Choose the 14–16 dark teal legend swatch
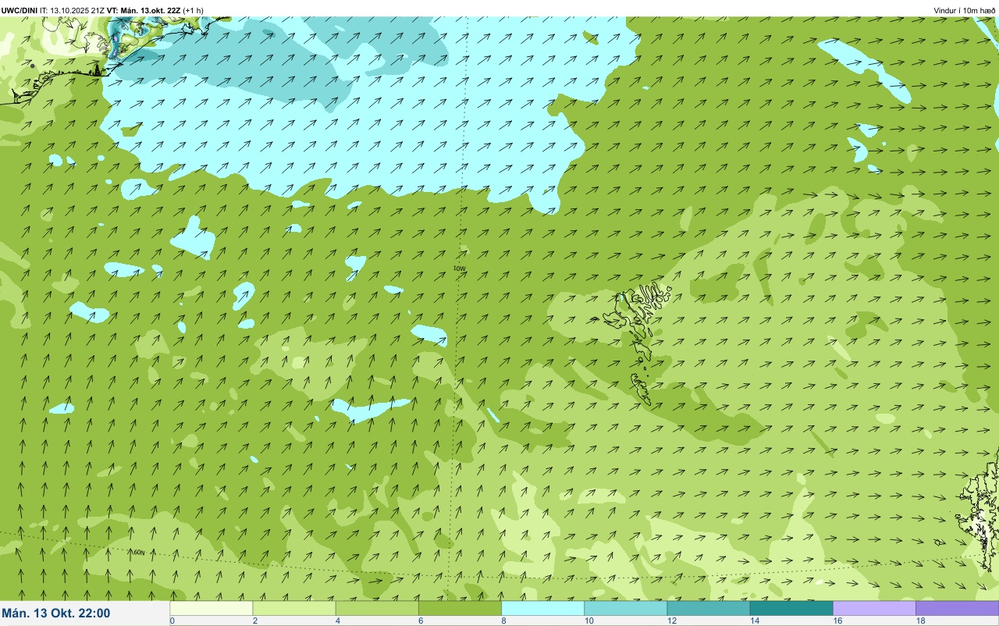 click(791, 608)
